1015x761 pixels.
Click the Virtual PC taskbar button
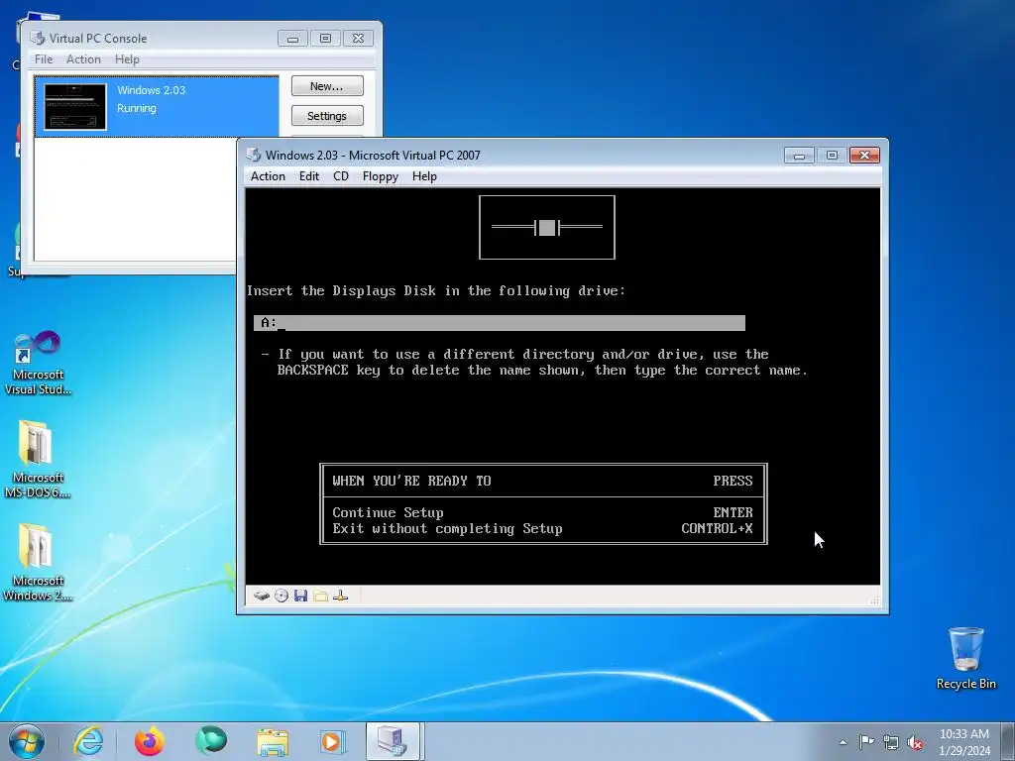click(395, 741)
